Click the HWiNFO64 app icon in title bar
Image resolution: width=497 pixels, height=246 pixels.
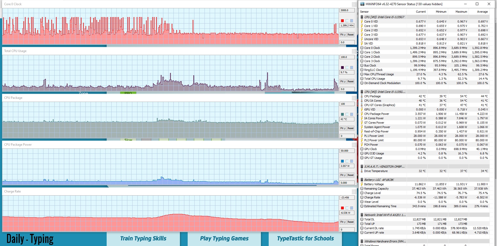coord(362,4)
